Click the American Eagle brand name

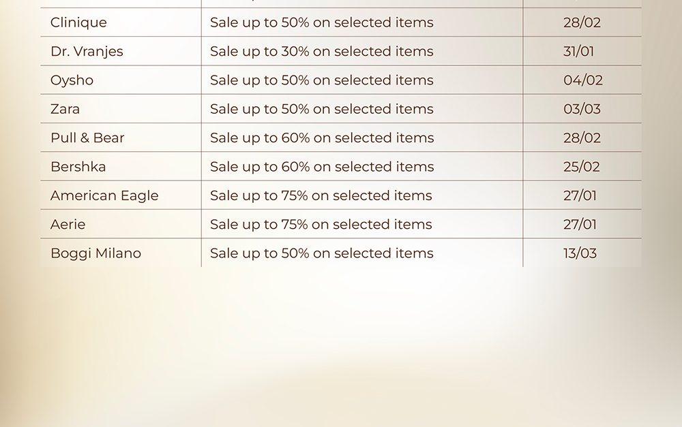click(x=104, y=195)
